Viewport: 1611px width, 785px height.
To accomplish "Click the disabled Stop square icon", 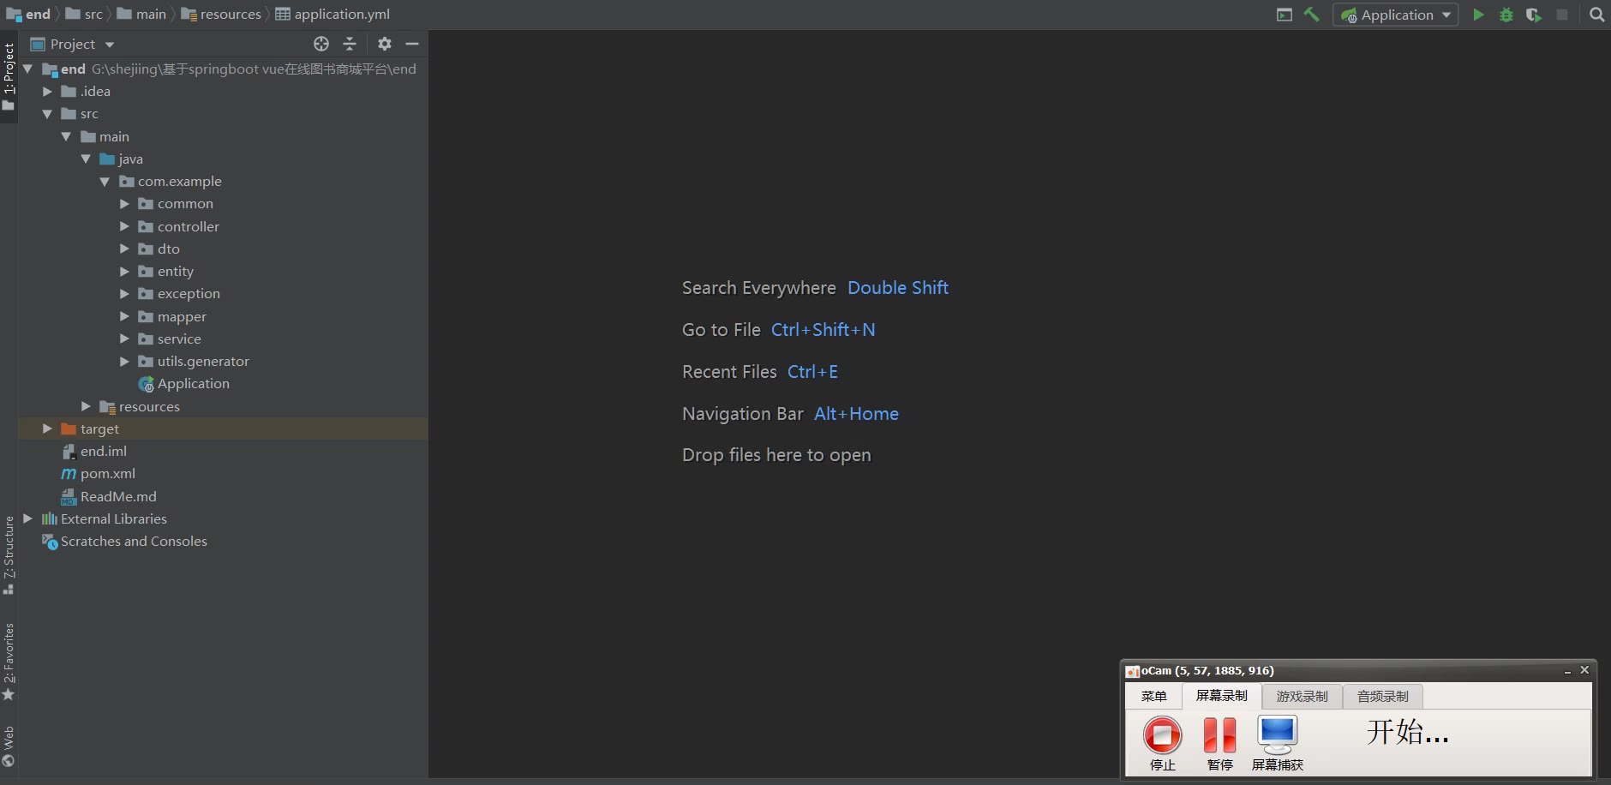I will [x=1562, y=15].
